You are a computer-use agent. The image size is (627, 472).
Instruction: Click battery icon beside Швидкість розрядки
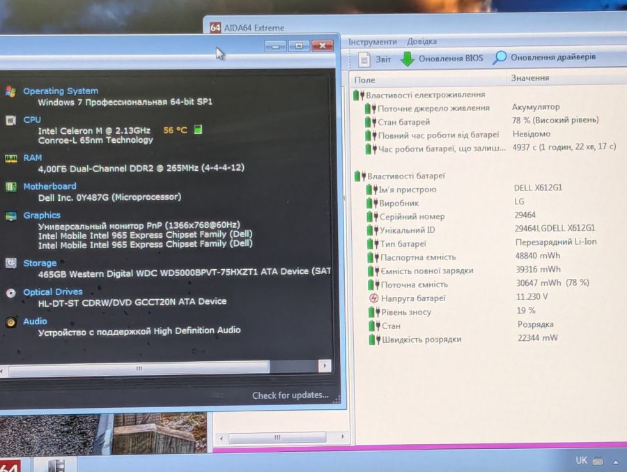pos(375,340)
